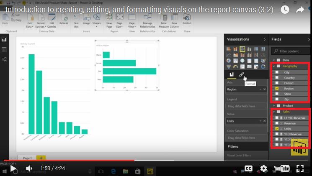
Task: Check the State field checkbox
Action: point(277,94)
